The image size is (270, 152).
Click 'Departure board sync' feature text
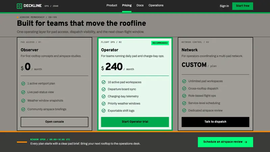pos(122,89)
